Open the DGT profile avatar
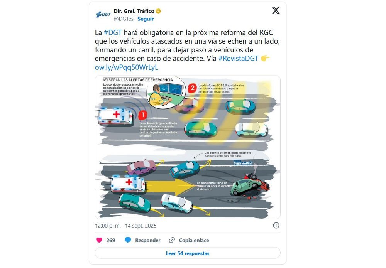The height and width of the screenshot is (268, 386). 103,14
